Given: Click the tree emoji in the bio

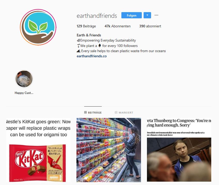Looking at the screenshot, I should (100, 46).
